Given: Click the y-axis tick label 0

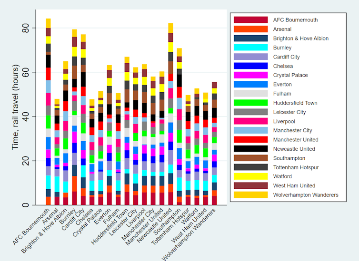Looking at the screenshot, I should [25, 205].
